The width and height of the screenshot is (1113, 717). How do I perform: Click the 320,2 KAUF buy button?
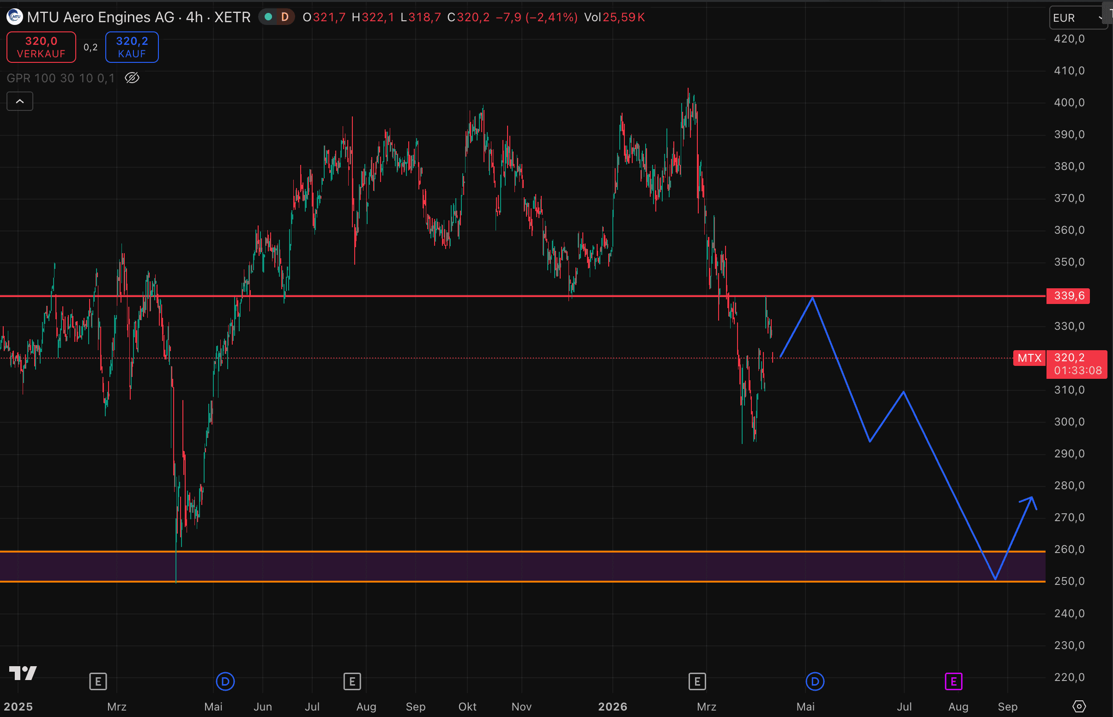coord(132,47)
